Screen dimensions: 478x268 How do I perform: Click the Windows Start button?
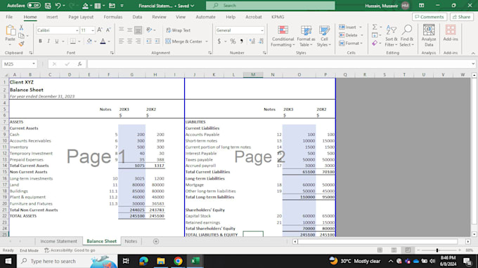(x=8, y=261)
